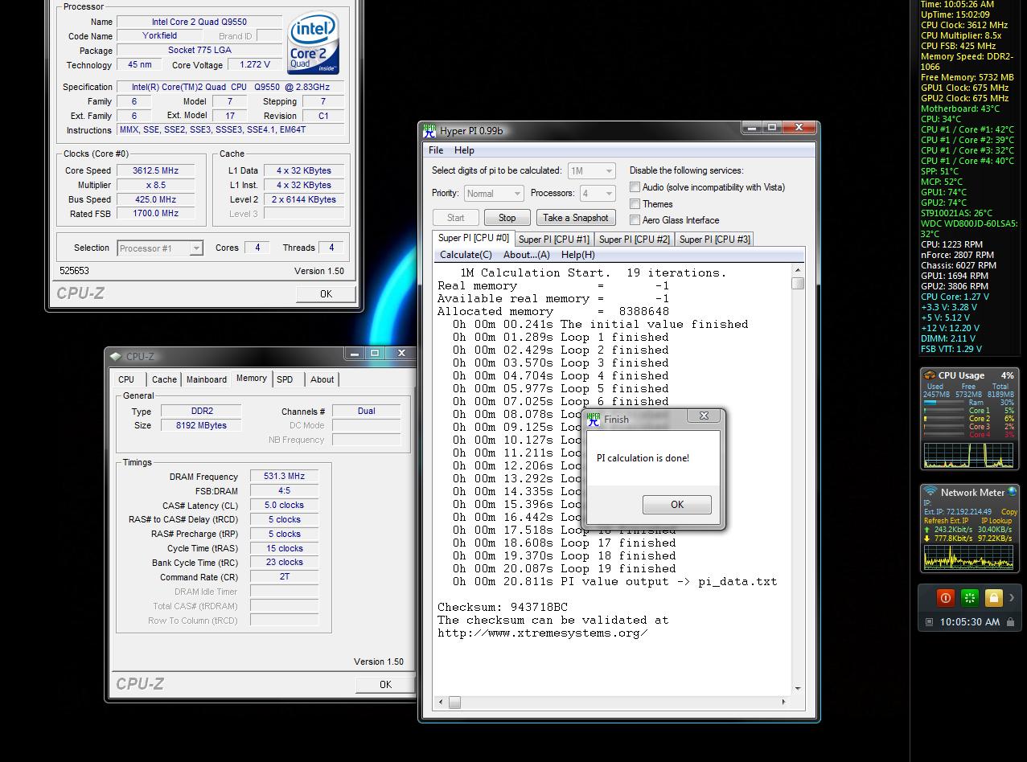The height and width of the screenshot is (762, 1027).
Task: Click the xtremesystems.org URL text
Action: 542,633
